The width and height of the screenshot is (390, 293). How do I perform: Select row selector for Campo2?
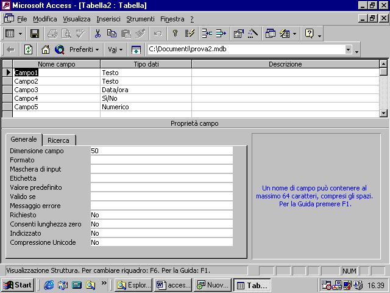point(7,81)
